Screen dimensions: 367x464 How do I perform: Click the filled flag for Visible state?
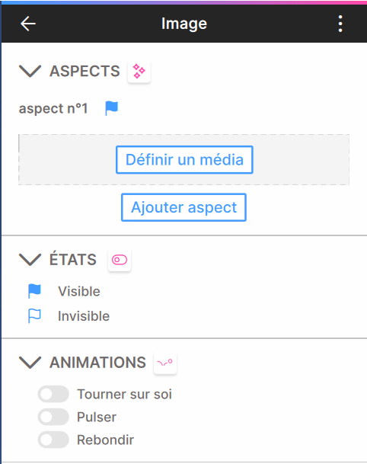click(x=34, y=291)
